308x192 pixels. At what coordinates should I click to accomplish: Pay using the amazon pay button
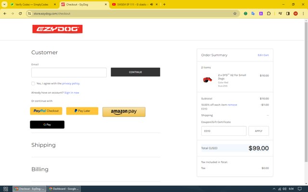(124, 112)
